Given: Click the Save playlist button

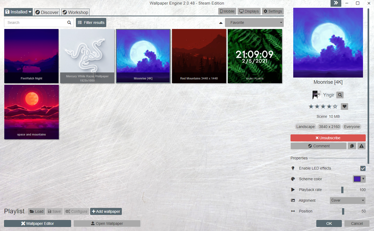Looking at the screenshot, I should pos(54,211).
